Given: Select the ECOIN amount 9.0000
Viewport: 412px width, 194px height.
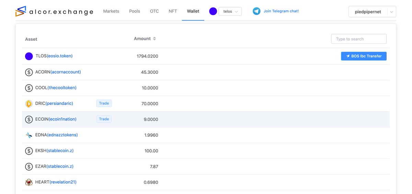Looking at the screenshot, I should coord(151,119).
